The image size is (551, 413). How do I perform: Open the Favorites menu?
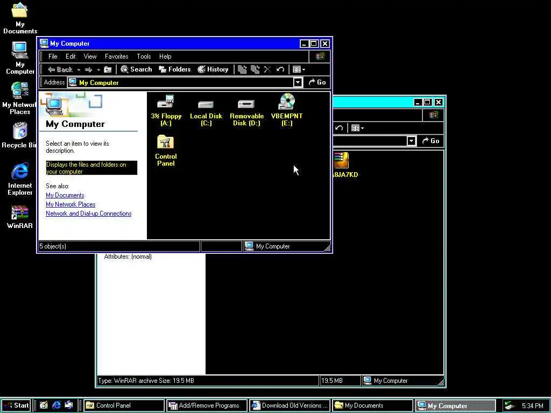pyautogui.click(x=117, y=56)
